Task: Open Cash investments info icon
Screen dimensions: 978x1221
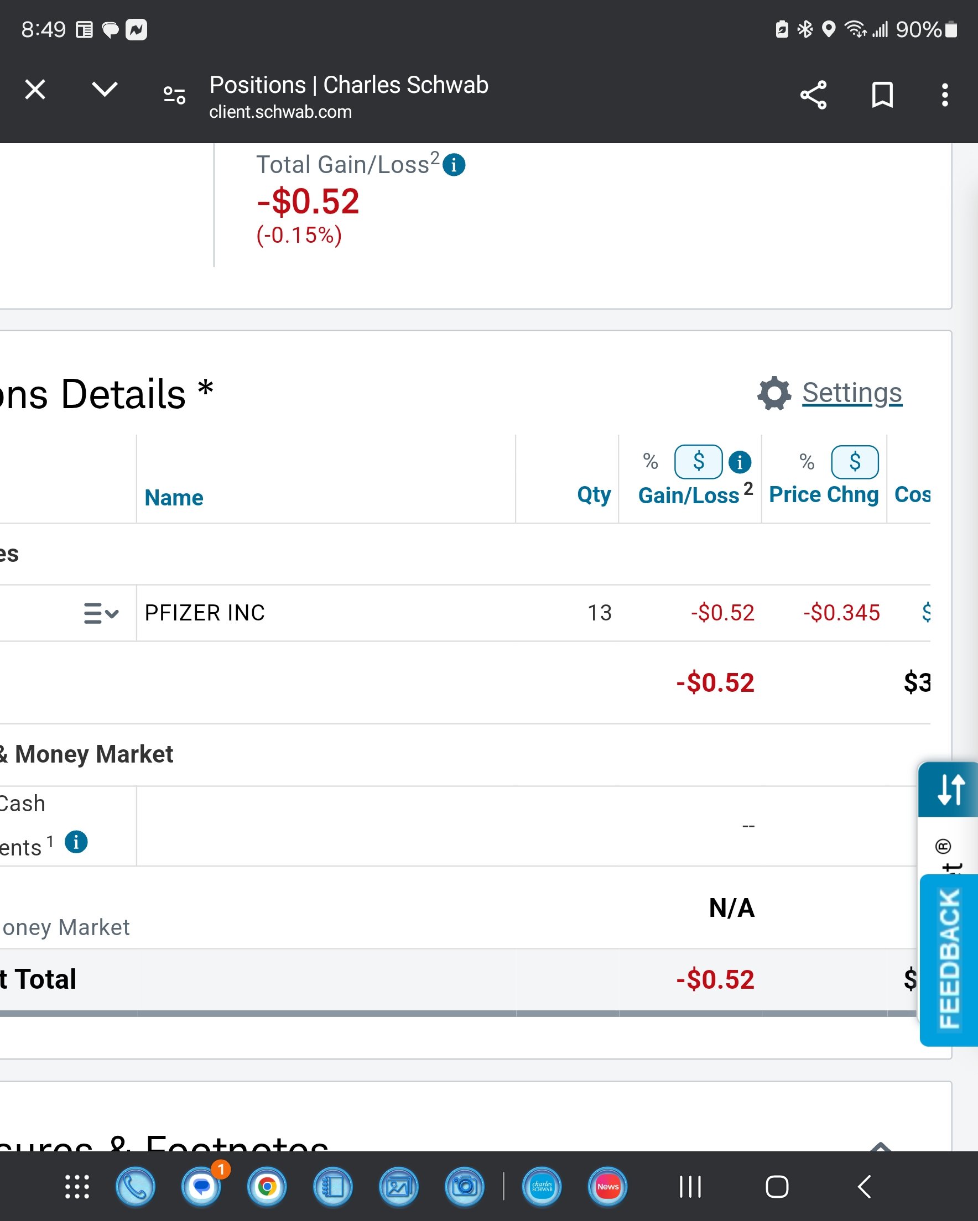Action: [76, 842]
